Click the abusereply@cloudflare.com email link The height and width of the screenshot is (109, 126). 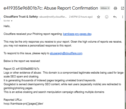tap(66, 53)
